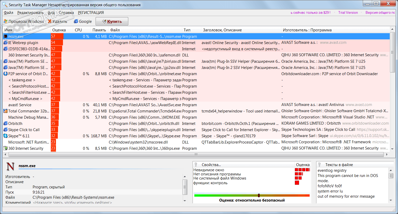Screen dimensions: 398x214
Task: Click the Skype Click to Call icon
Action: (x=5, y=130)
